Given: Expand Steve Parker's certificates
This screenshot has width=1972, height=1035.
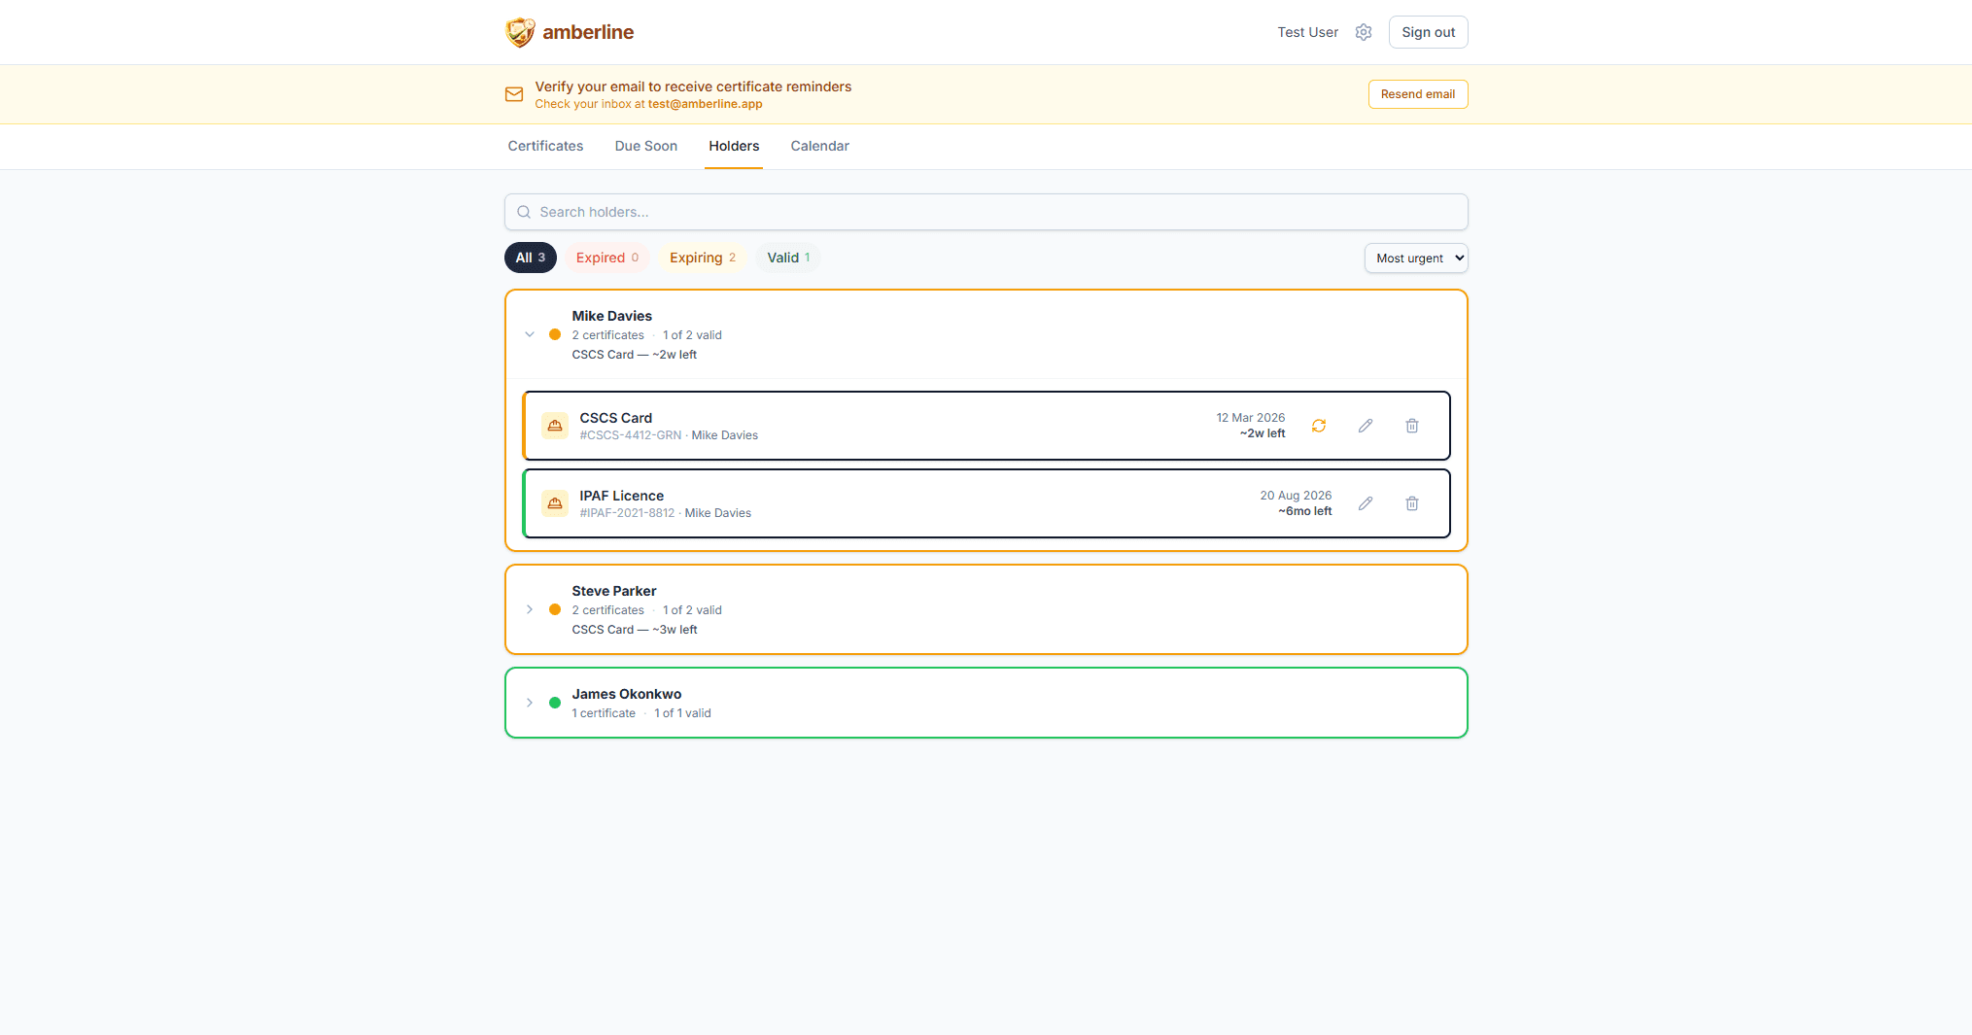Looking at the screenshot, I should (x=530, y=609).
